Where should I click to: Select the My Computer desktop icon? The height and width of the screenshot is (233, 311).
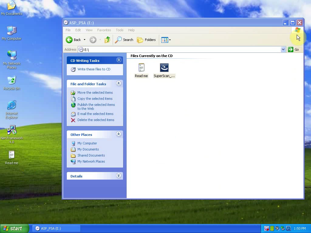click(x=12, y=33)
